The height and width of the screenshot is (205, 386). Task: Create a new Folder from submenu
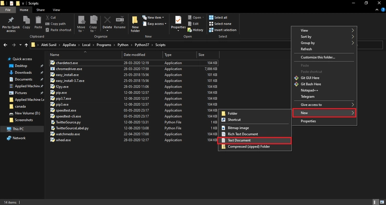click(255, 113)
